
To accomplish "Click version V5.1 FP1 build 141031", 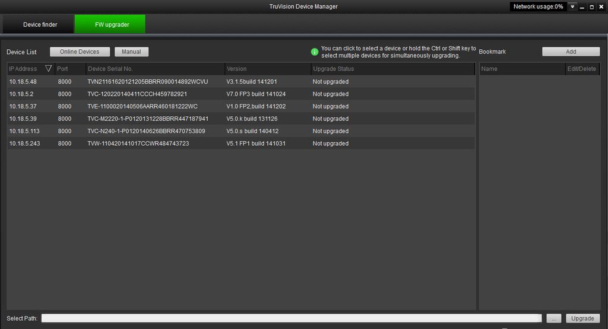I will tap(256, 143).
